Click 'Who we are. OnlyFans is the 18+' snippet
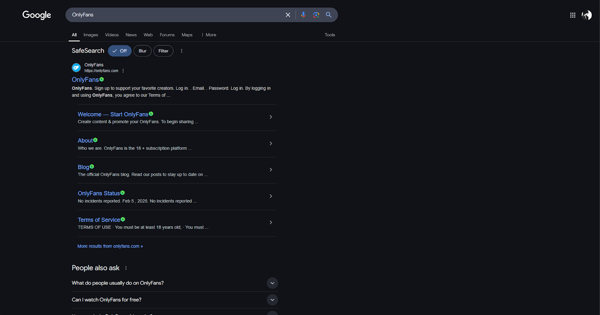600x315 pixels. tap(135, 148)
